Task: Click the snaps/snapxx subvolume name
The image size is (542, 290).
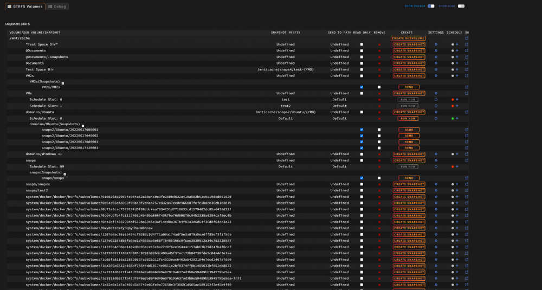Action: pyautogui.click(x=38, y=184)
